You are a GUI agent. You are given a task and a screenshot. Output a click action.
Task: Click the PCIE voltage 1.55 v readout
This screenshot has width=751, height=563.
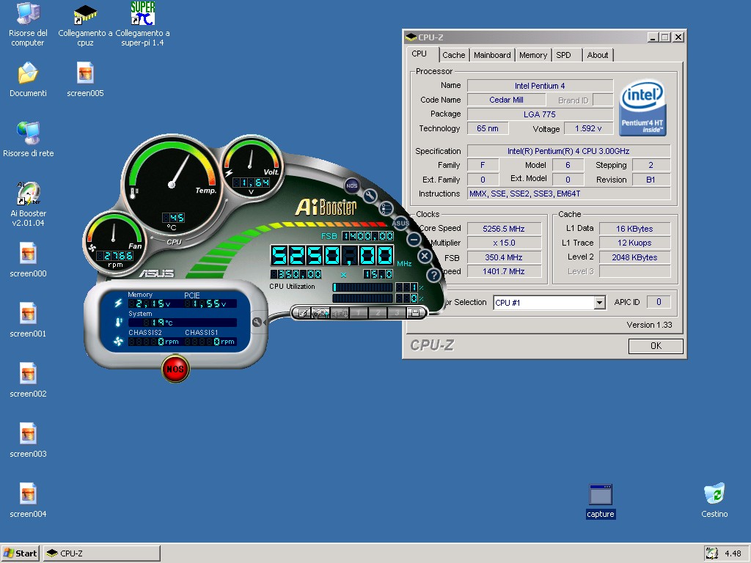click(206, 303)
